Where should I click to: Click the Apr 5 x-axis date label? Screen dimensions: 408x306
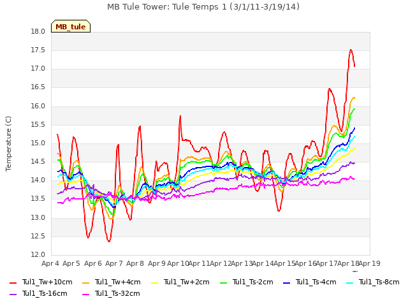[71, 263]
